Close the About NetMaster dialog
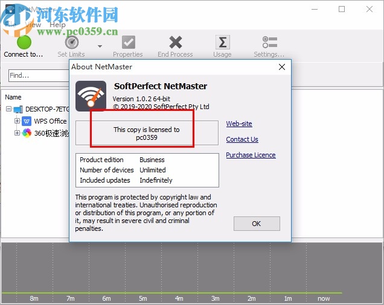Viewport: 384px width, 305px height. click(x=282, y=67)
